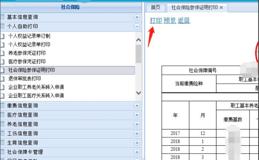Switch to the 首页 tab

pyautogui.click(x=155, y=8)
